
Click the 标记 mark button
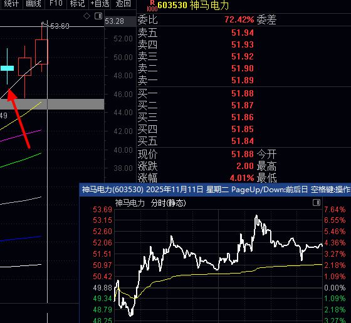[x=78, y=4]
